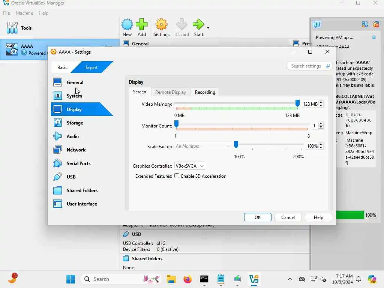The height and width of the screenshot is (288, 384).
Task: Click the search magnifier in settings
Action: (x=328, y=66)
